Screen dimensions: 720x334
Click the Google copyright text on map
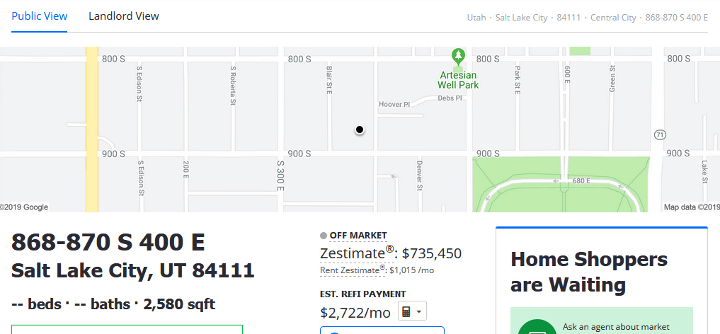(24, 207)
